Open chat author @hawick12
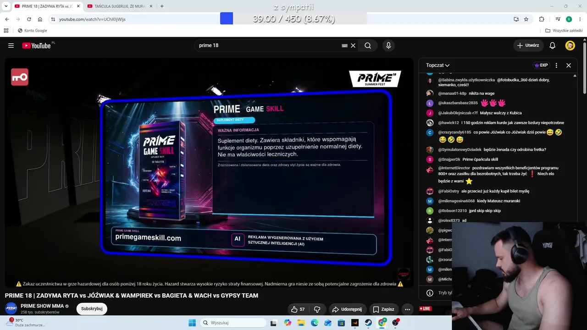Screen dimensions: 587x330 click(x=449, y=123)
